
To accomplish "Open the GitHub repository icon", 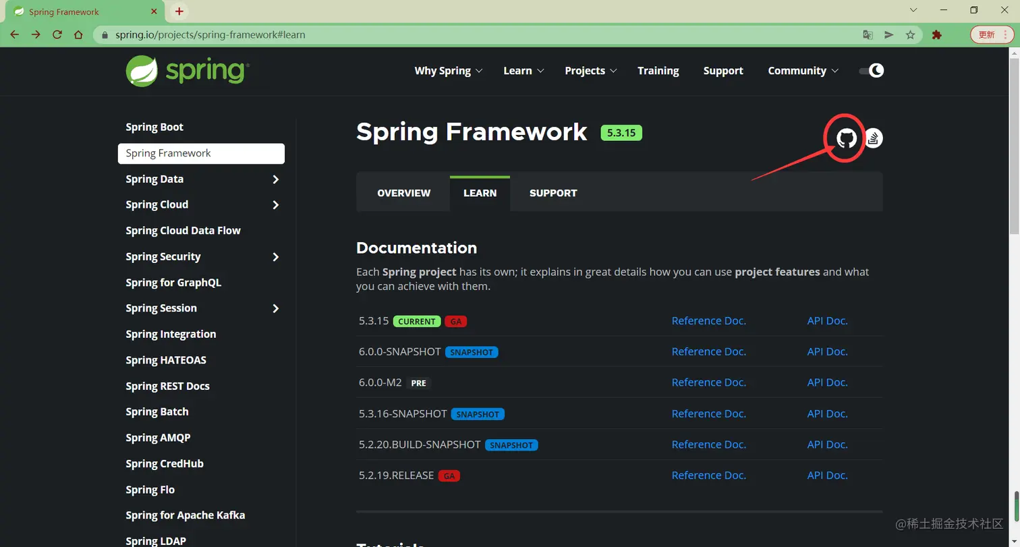I will (x=847, y=138).
